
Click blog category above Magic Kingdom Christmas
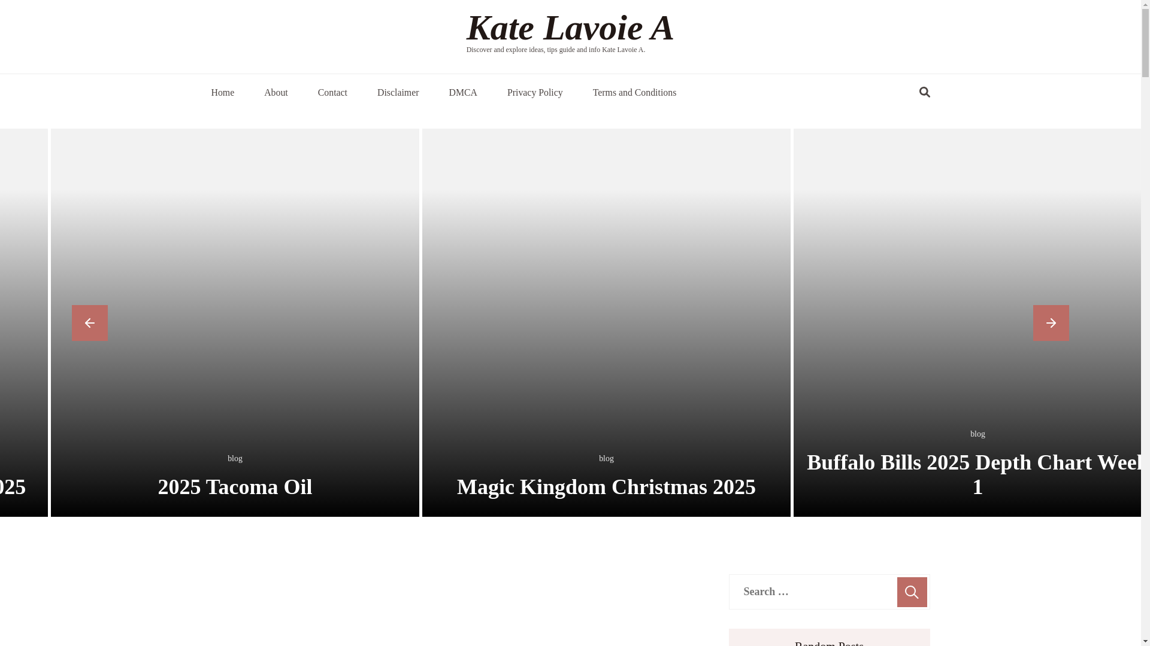point(606,458)
